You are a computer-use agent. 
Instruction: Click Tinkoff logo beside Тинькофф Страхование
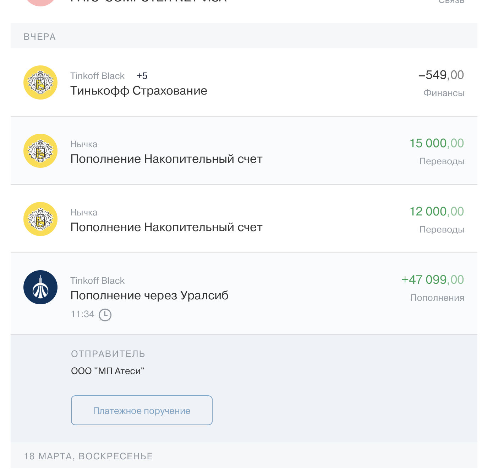(x=40, y=82)
